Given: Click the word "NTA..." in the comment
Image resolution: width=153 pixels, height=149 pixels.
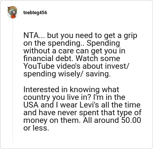Looking at the screenshot, I should pyautogui.click(x=34, y=35).
